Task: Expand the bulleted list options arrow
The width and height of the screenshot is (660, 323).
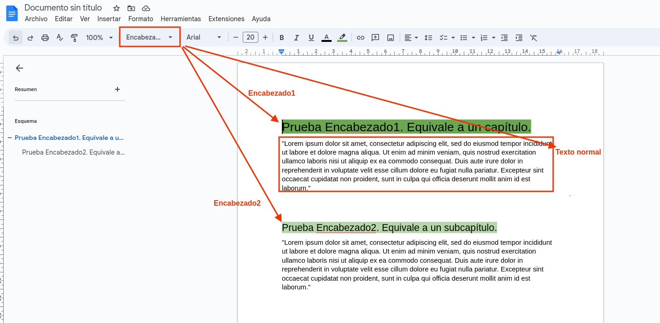Action: (x=473, y=38)
